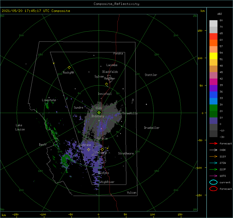
Task: Click the HighRiver city label
Action: pos(107,182)
